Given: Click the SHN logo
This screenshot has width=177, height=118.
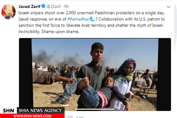Looking at the screenshot, I should pyautogui.click(x=9, y=111).
